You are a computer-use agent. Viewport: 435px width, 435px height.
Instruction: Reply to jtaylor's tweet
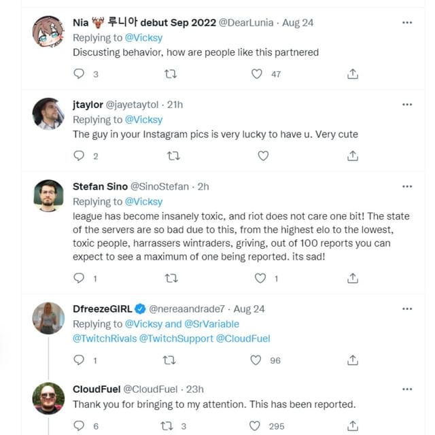click(79, 156)
